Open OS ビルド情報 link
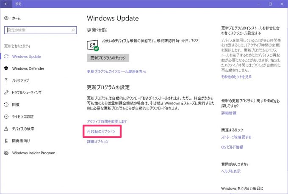The height and width of the screenshot is (194, 288). pyautogui.click(x=232, y=147)
